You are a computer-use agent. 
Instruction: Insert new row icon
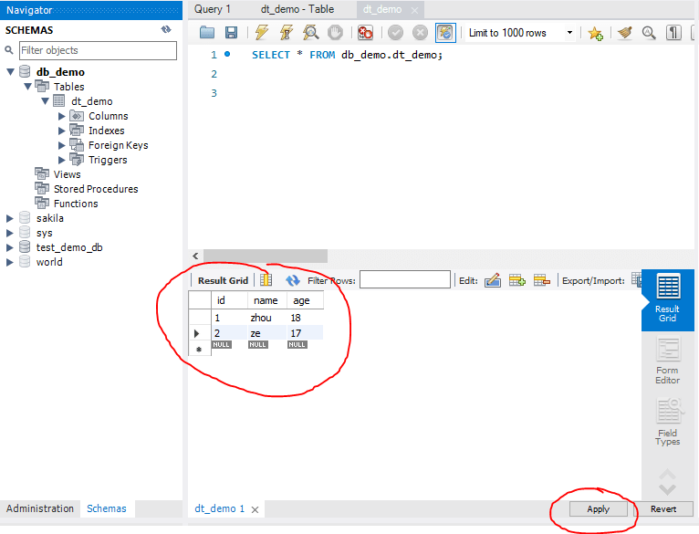coord(517,280)
